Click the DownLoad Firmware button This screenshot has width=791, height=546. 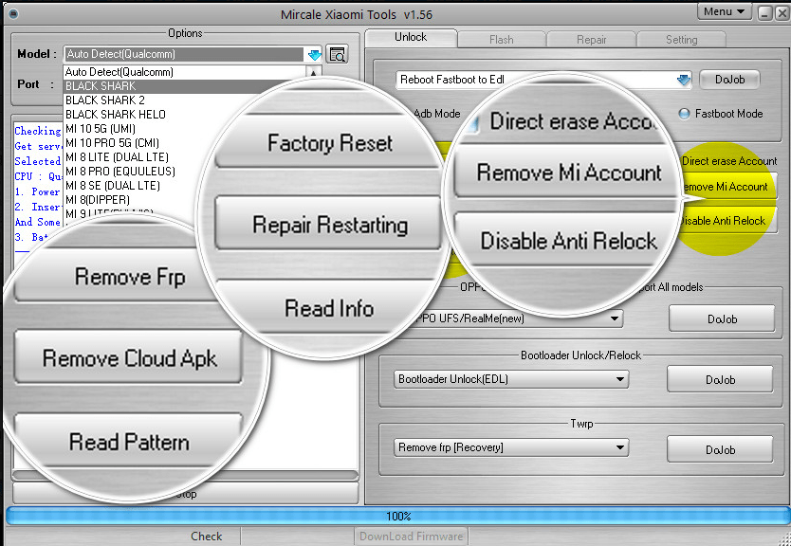pos(411,537)
